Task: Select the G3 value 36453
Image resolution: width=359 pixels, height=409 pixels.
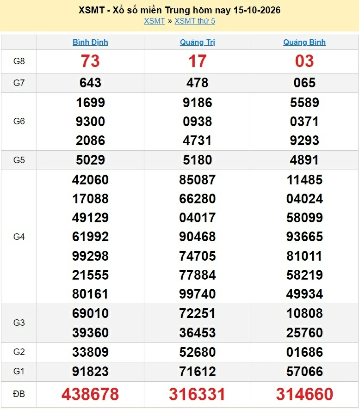Action: pos(198,333)
